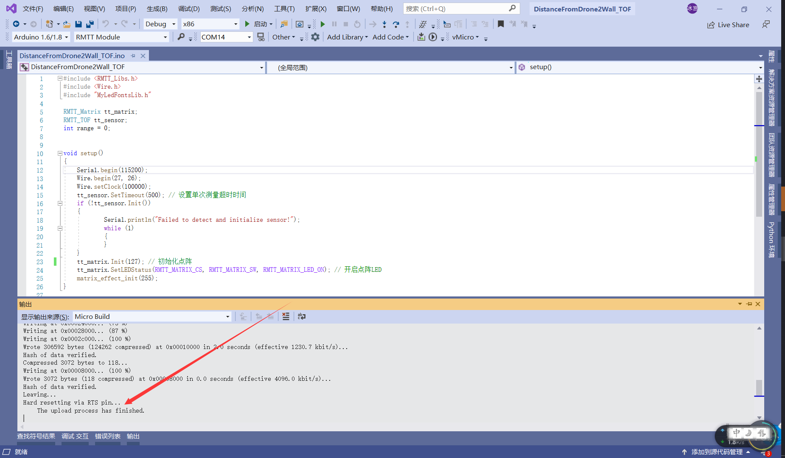Image resolution: width=785 pixels, height=458 pixels.
Task: Switch to the 错误列表 tab
Action: tap(108, 436)
